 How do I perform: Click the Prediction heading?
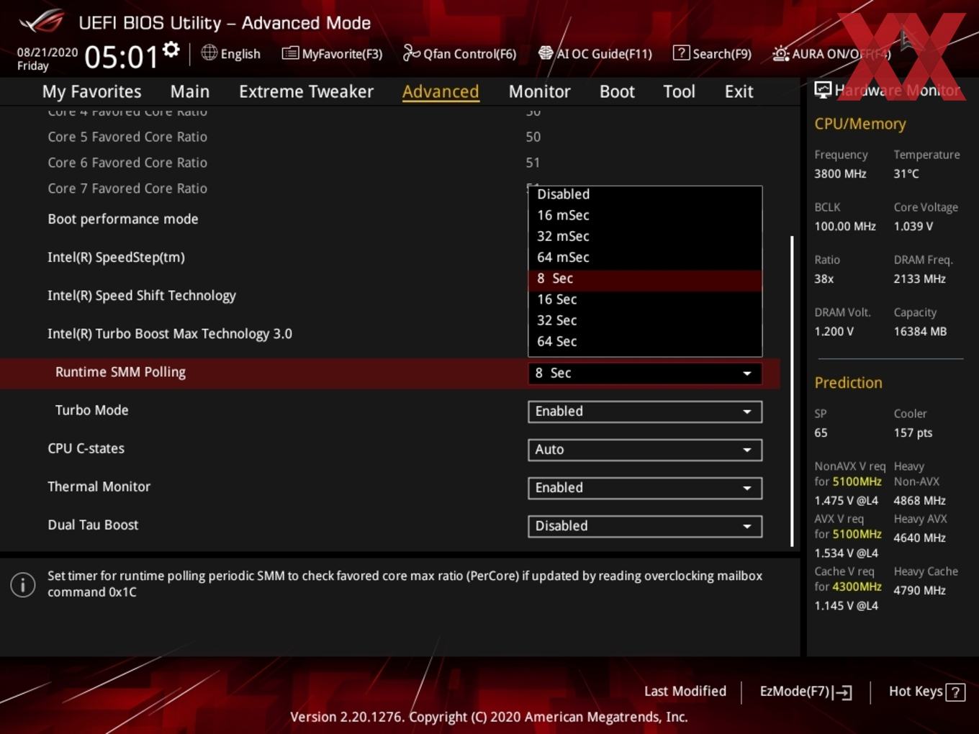coord(848,383)
